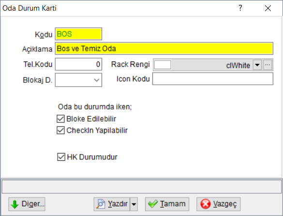283x216 pixels.
Task: Click the Açiklama description field
Action: click(x=164, y=48)
